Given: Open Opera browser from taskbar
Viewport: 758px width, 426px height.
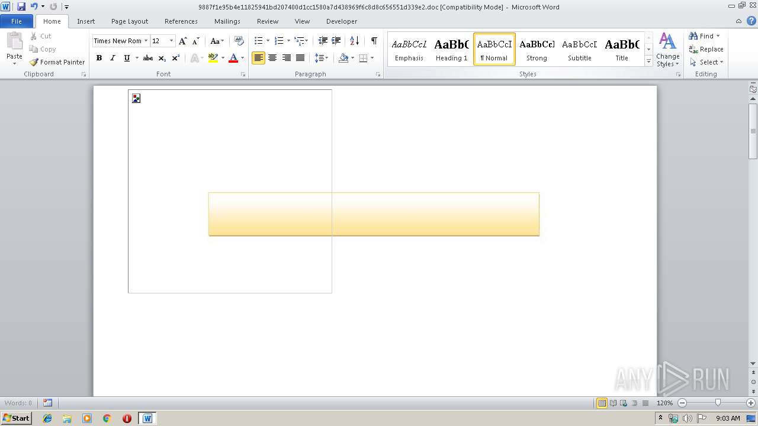Looking at the screenshot, I should [x=127, y=418].
